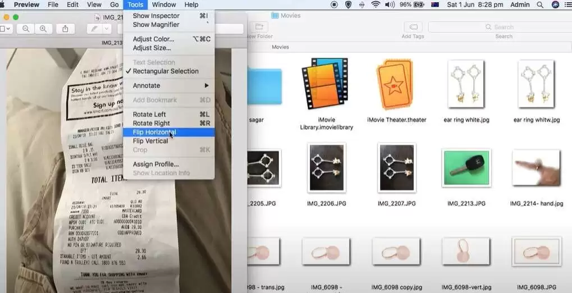Expand the Annotate submenu

point(168,86)
